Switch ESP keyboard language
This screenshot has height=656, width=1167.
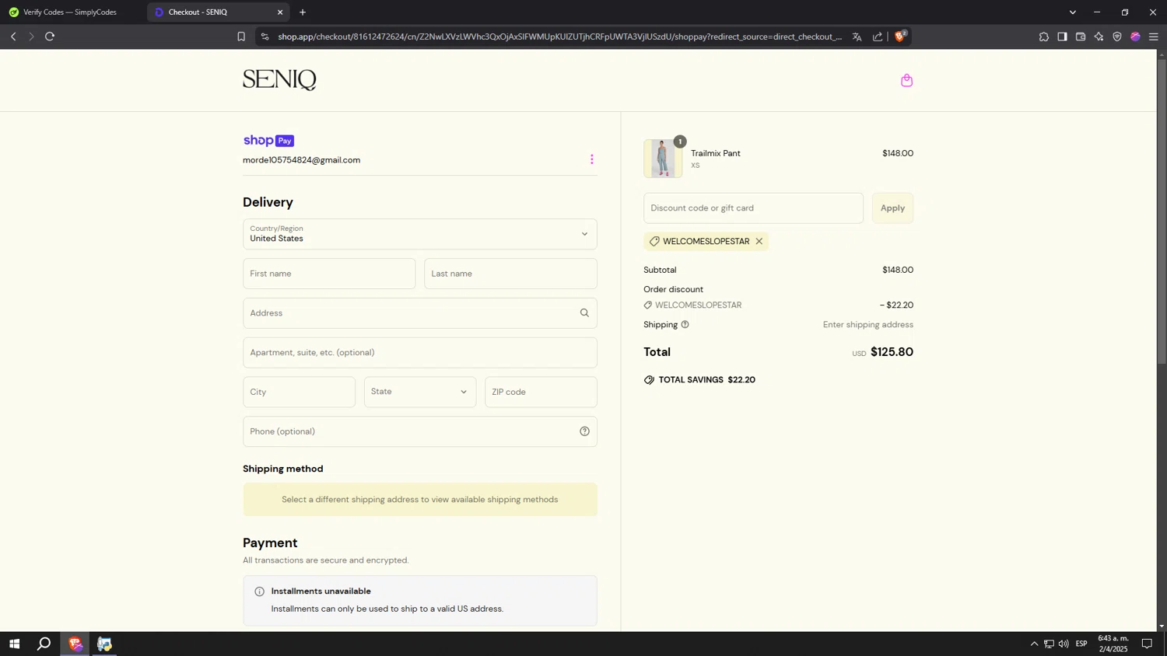coord(1081,644)
